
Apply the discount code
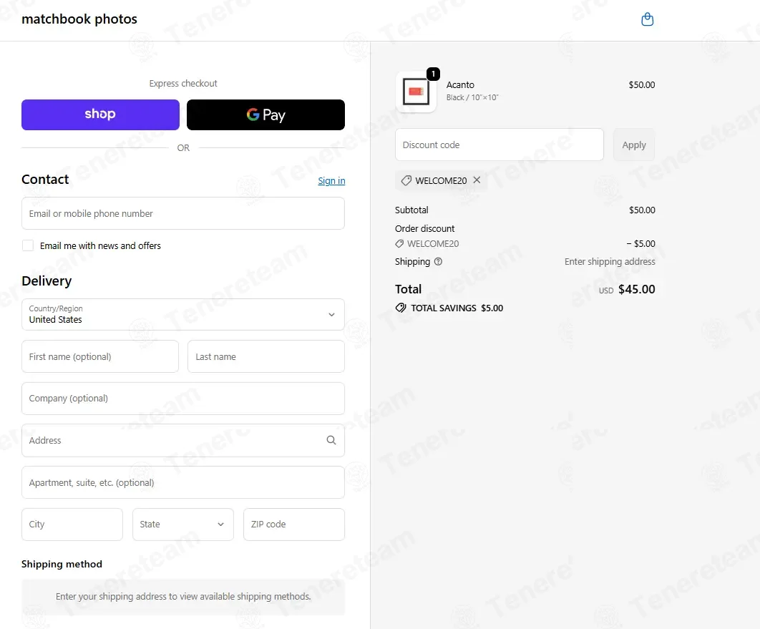coord(634,145)
